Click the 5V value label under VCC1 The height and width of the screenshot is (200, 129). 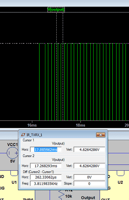[x=13, y=161]
